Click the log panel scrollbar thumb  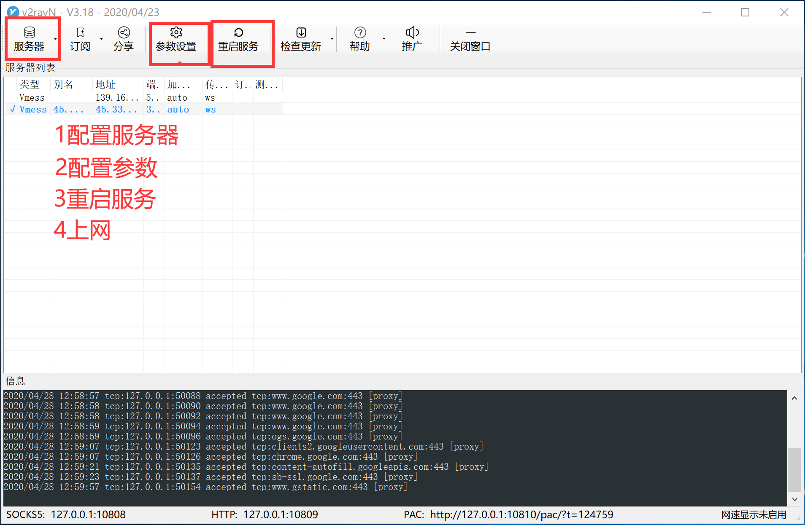[794, 470]
